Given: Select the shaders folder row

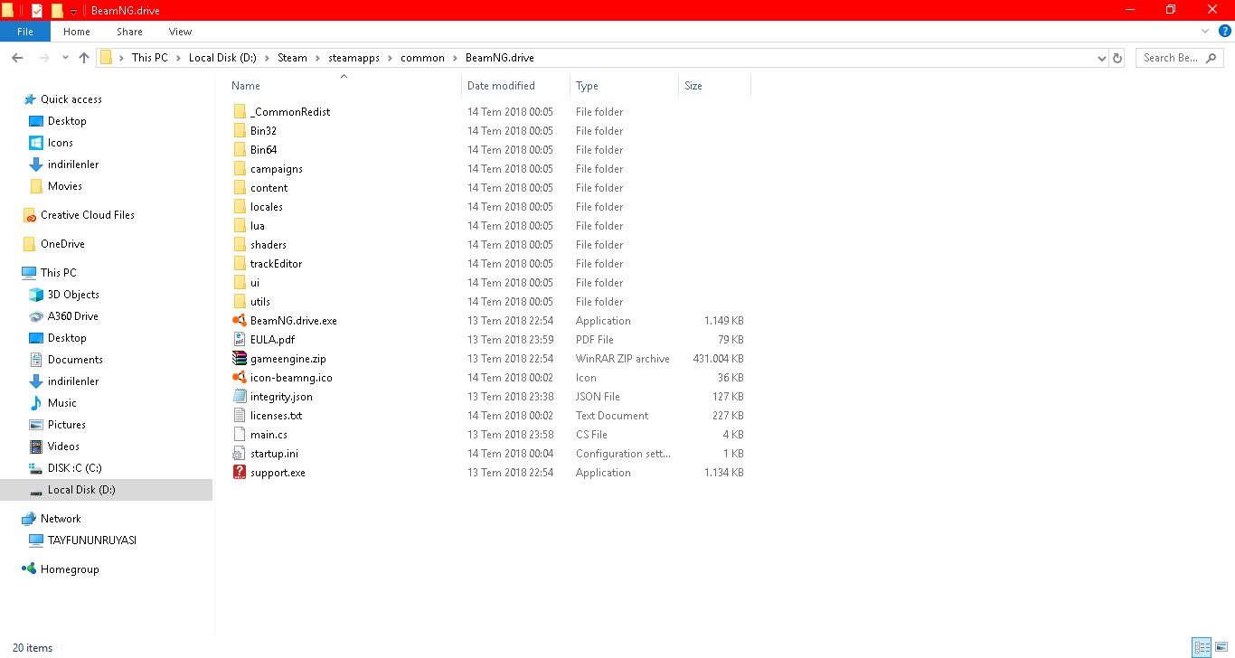Looking at the screenshot, I should point(488,245).
